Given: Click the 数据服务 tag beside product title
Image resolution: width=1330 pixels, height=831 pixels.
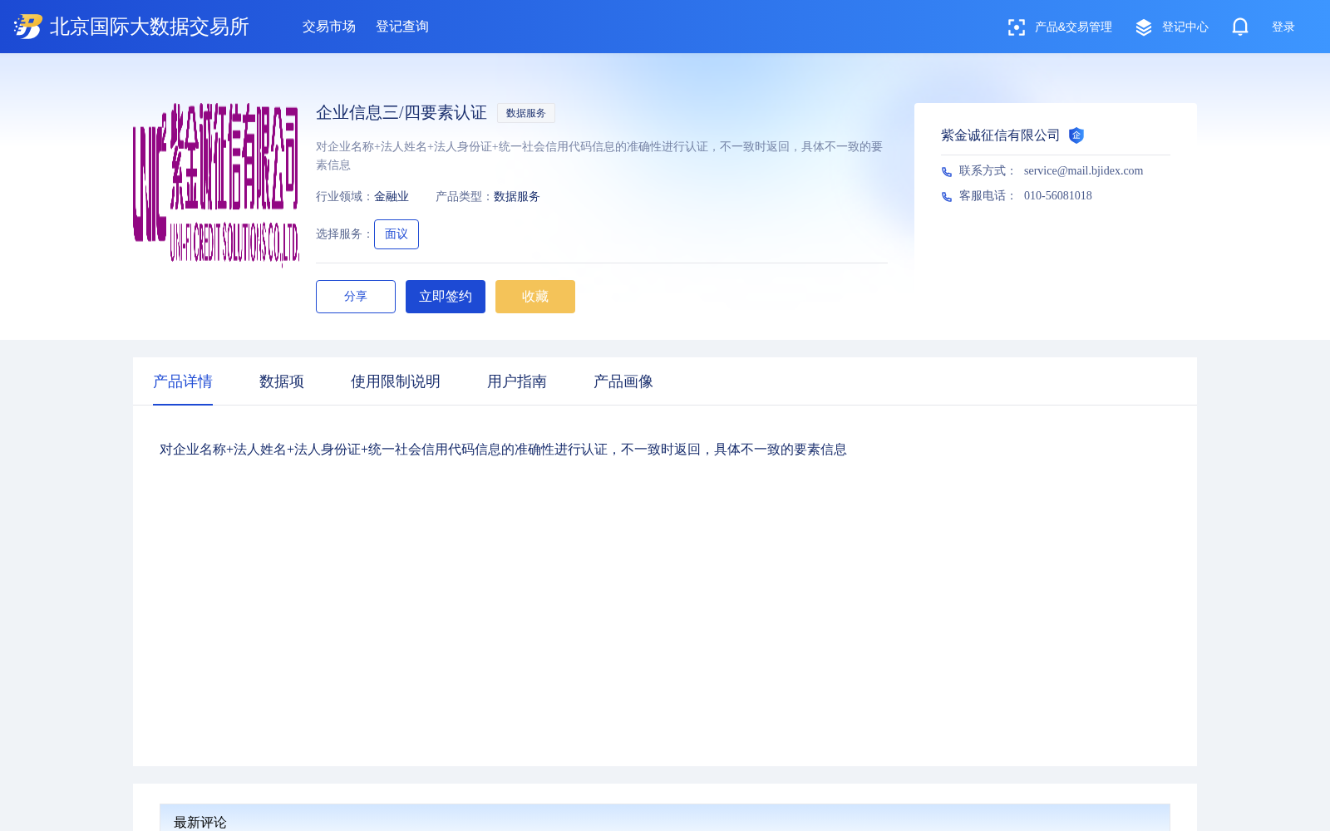Looking at the screenshot, I should (526, 113).
